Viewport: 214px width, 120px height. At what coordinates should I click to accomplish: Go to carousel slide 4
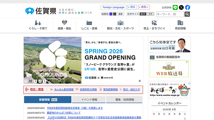(x=40, y=81)
